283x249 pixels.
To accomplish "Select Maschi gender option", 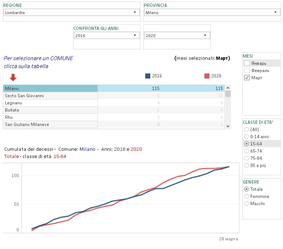I will tap(247, 204).
